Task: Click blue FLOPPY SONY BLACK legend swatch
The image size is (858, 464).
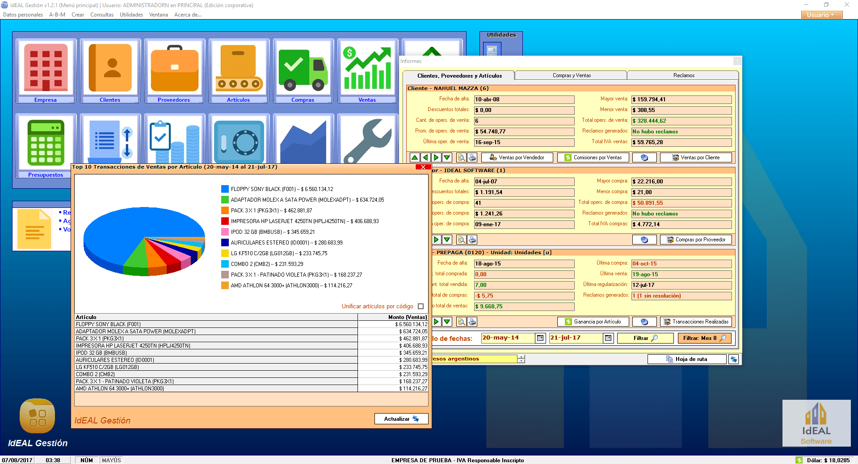Action: [225, 189]
